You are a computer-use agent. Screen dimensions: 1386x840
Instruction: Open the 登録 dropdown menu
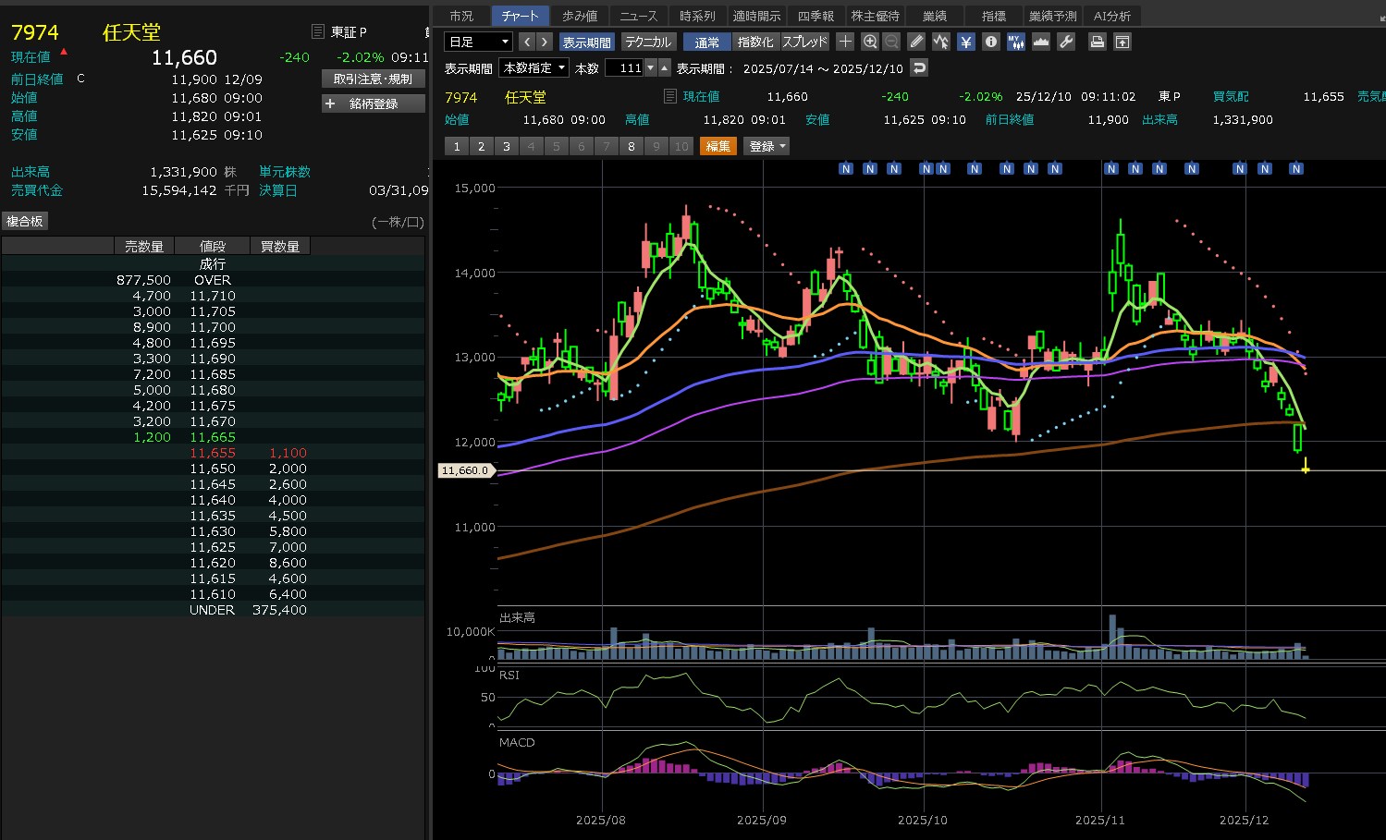coord(767,146)
